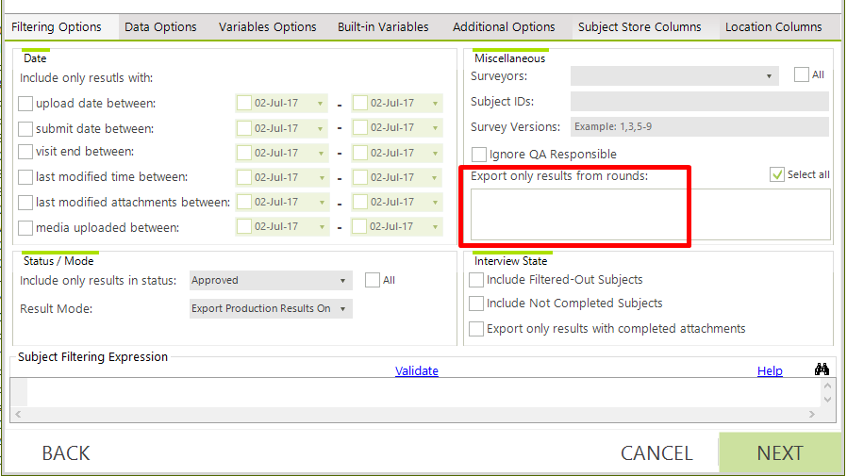Open media uploaded start date picker
Screen dimensions: 847x476
322,226
